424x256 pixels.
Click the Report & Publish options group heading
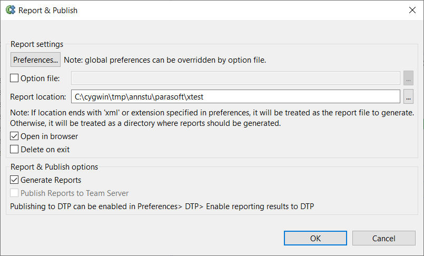coord(54,167)
